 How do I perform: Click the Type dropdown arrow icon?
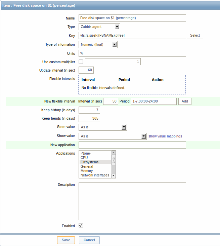click(x=117, y=27)
